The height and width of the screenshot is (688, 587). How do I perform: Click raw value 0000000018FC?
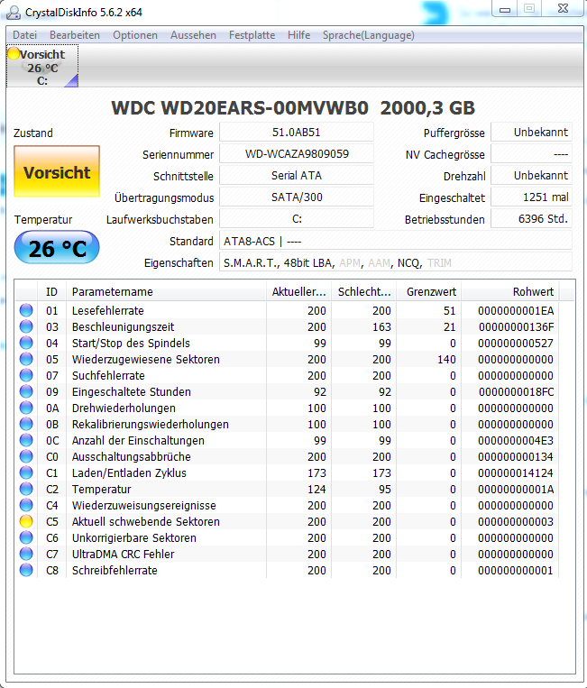(516, 392)
